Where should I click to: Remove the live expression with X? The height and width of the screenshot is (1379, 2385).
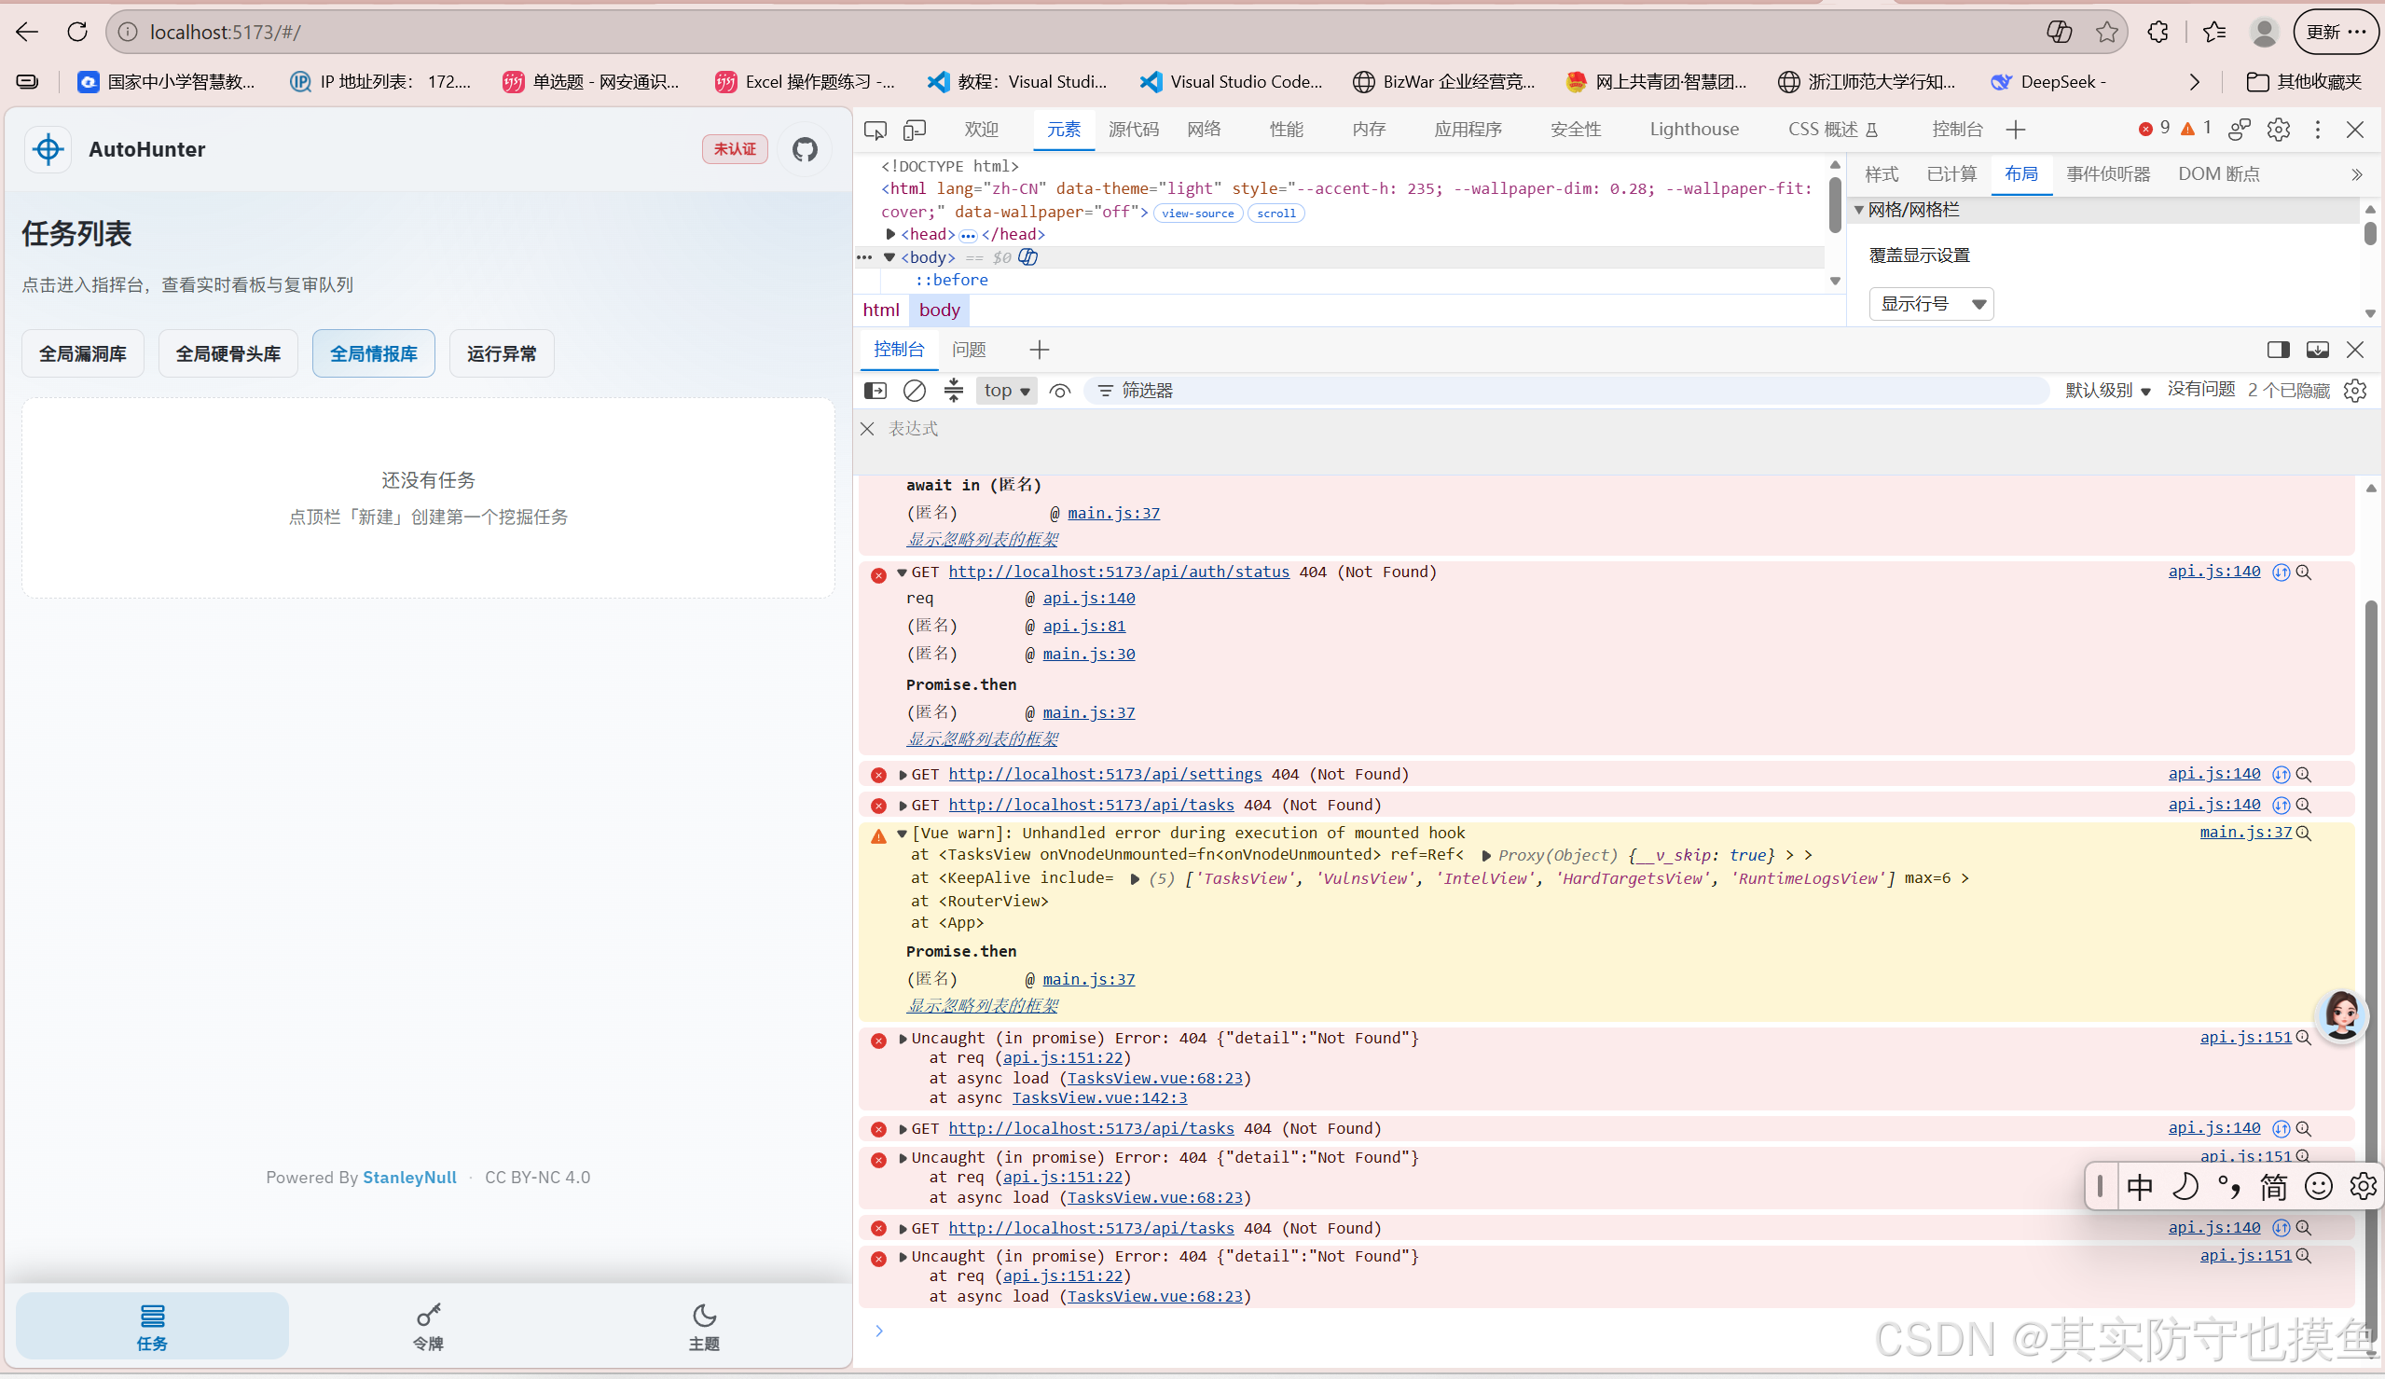pos(867,430)
